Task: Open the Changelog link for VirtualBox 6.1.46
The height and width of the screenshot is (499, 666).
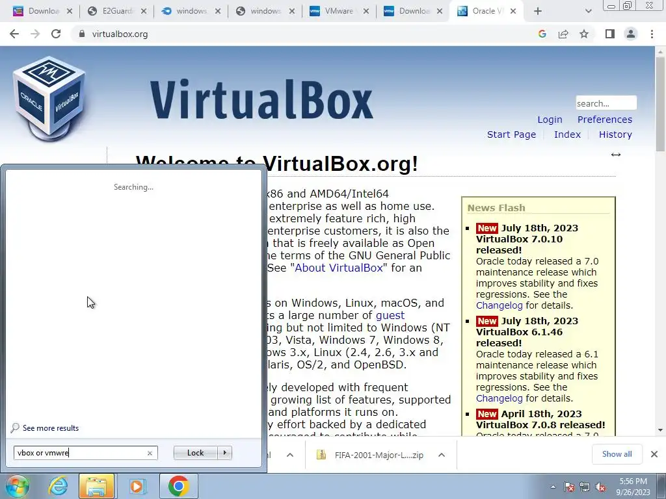Action: pos(499,398)
